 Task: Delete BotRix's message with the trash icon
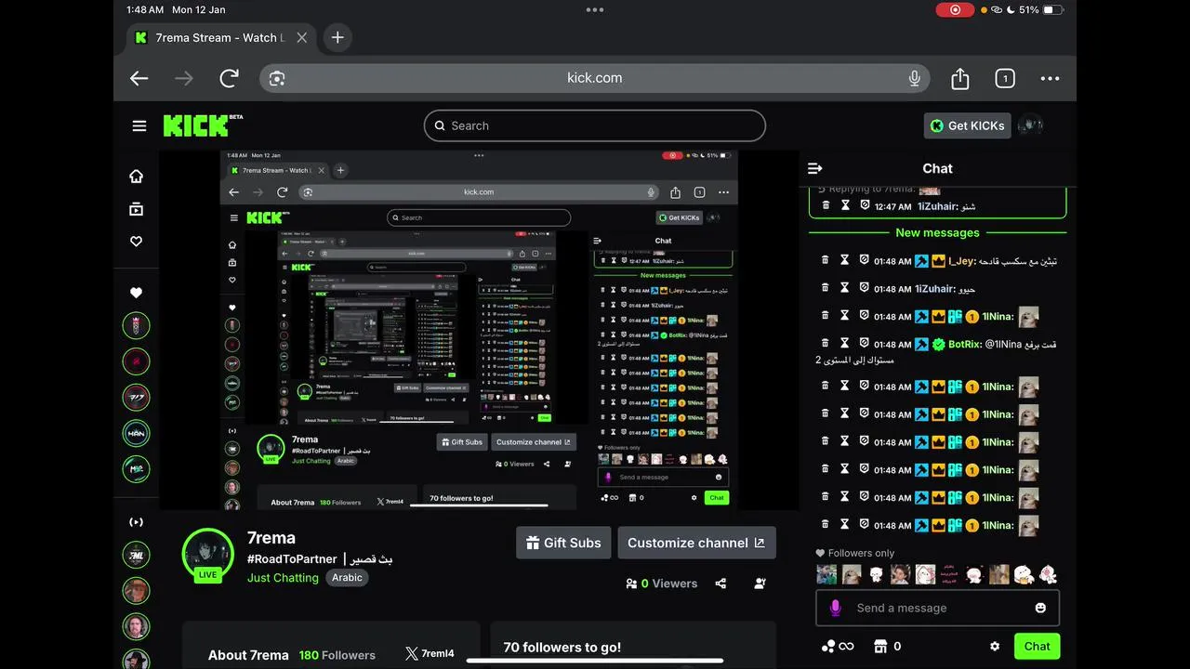coord(825,344)
